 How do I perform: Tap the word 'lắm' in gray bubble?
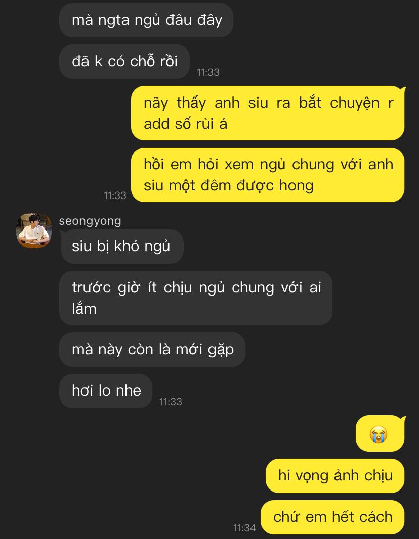(85, 309)
